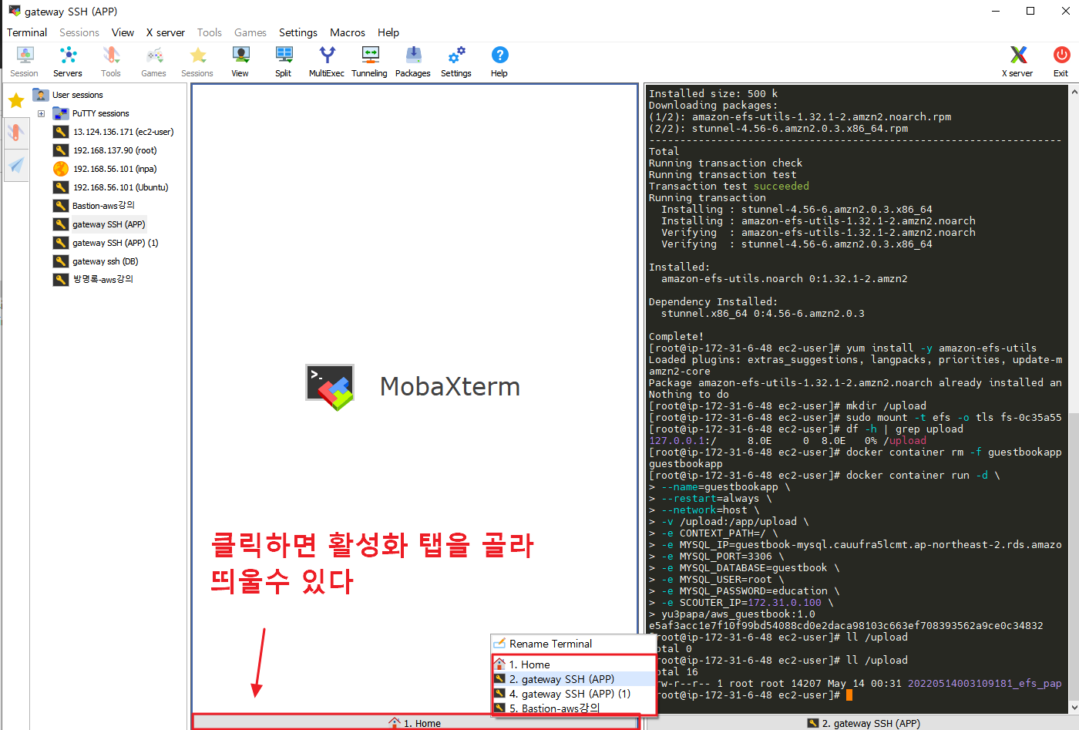Open the Tools toolbar icon

point(111,62)
